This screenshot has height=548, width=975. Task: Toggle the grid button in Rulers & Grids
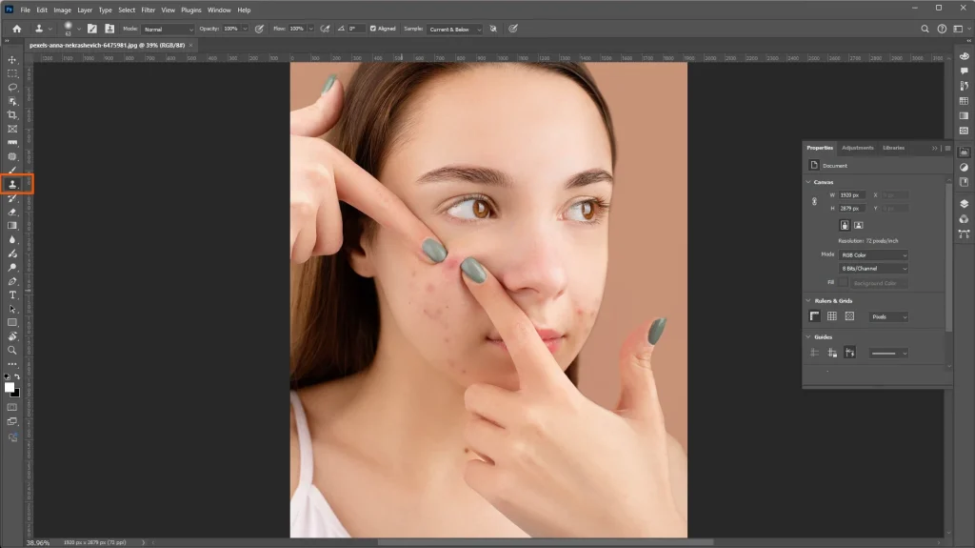click(832, 316)
